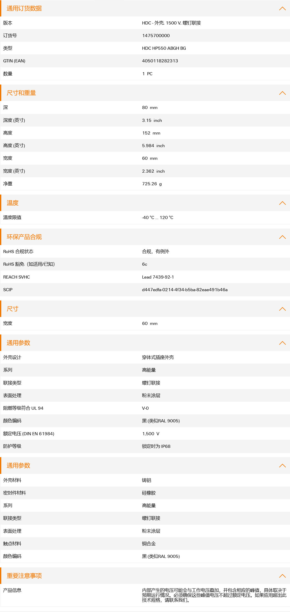Click the 版本 value HDC - 外壳, 1500 V, 螺钉联接
Screen dimensions: 290x612
pos(171,23)
